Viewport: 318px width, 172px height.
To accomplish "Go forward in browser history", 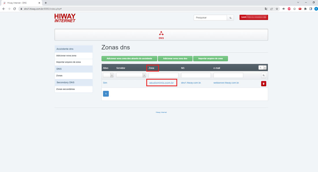I will click(9, 9).
